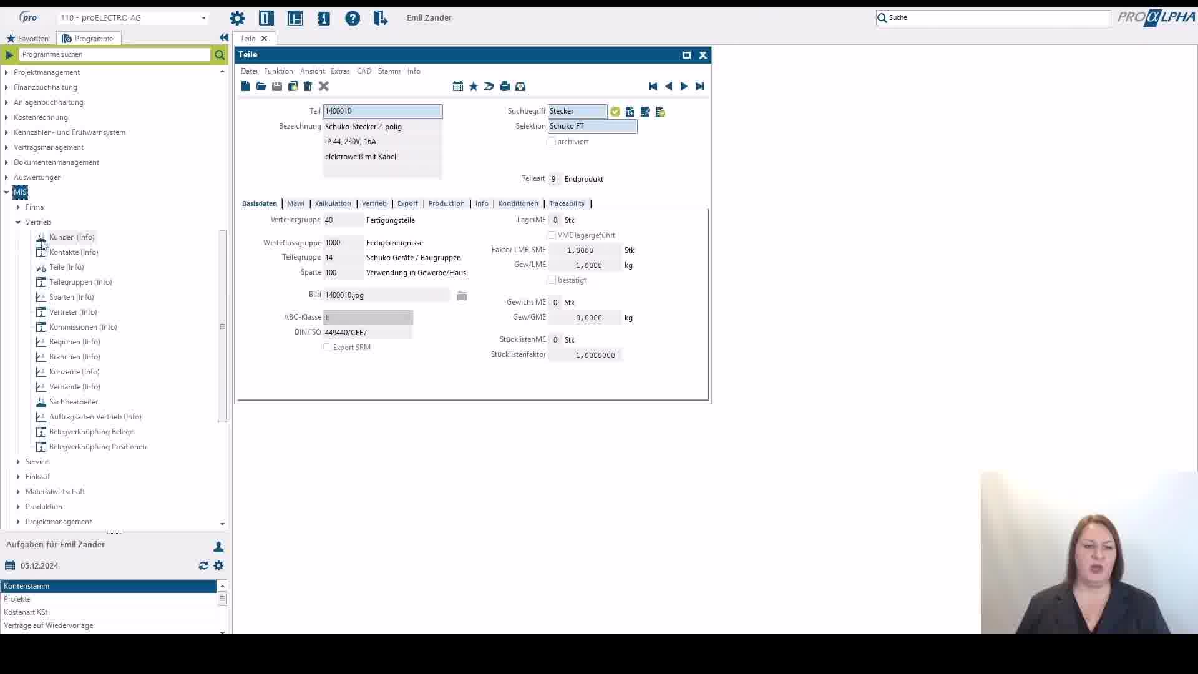Click the open folder icon in the Teile toolbar
The width and height of the screenshot is (1198, 674).
coord(261,87)
